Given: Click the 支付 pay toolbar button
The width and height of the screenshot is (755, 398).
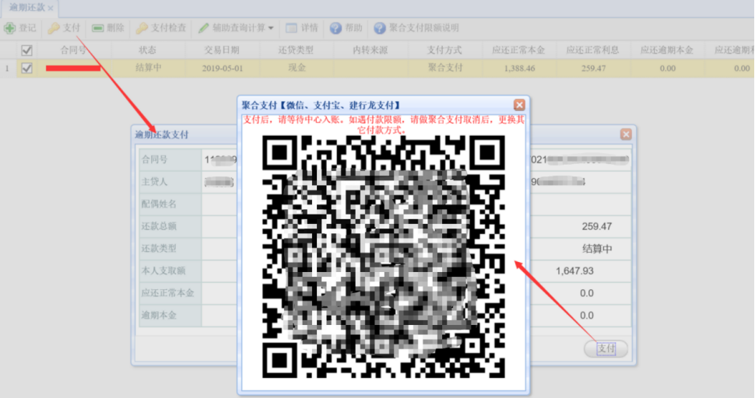Looking at the screenshot, I should 64,28.
